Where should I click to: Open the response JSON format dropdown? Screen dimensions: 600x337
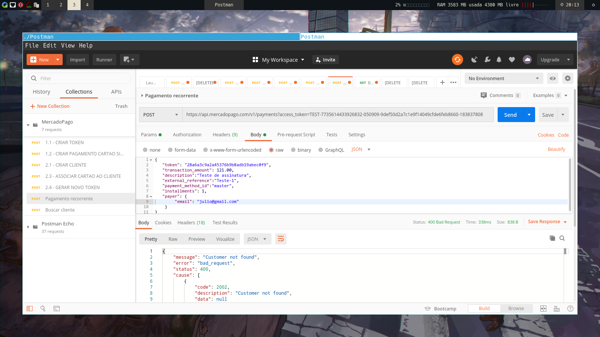click(257, 239)
